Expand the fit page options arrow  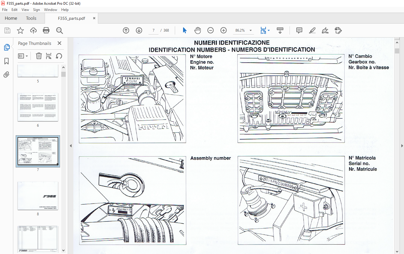(x=269, y=30)
